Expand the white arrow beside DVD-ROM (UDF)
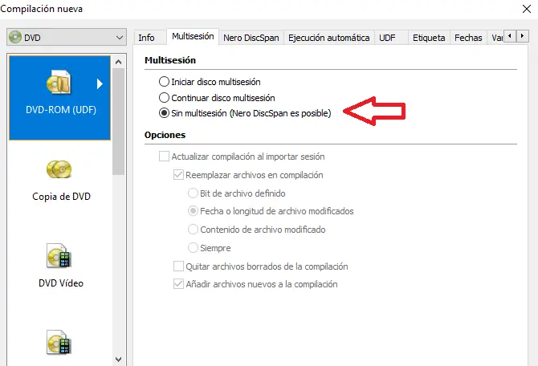Viewport: 538px width, 366px height. (x=100, y=83)
